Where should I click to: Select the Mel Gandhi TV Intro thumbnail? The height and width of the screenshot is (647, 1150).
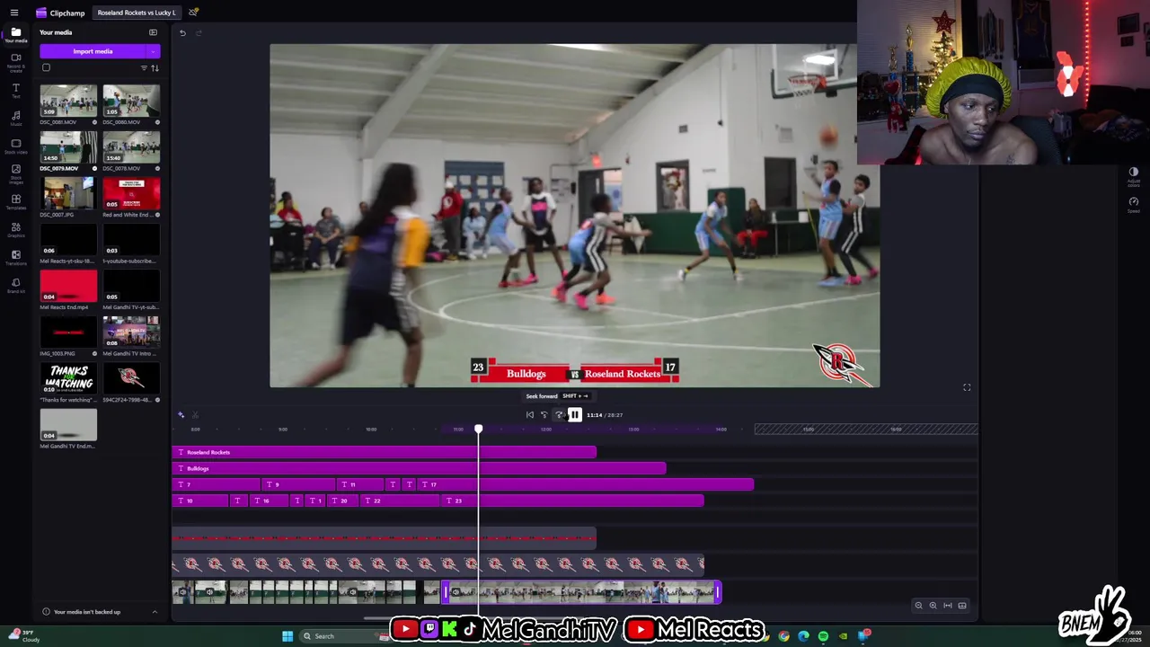131,332
